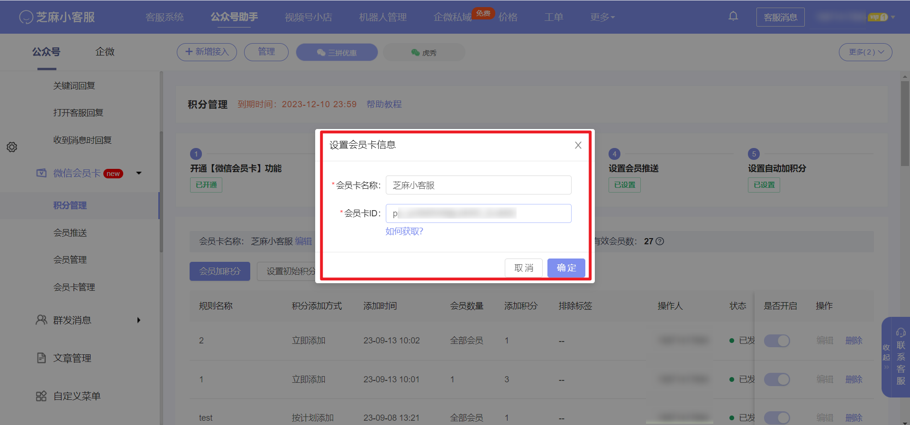Open 关键词回复 in sidebar
The width and height of the screenshot is (910, 425).
(x=74, y=86)
